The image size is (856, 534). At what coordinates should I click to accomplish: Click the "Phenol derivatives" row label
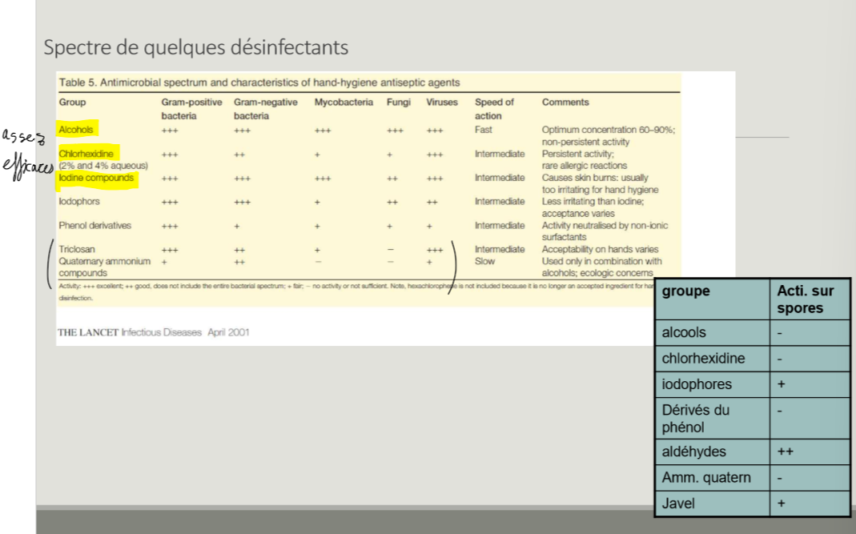point(94,226)
